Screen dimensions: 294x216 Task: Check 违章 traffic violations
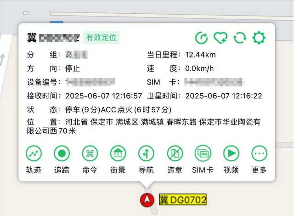[175, 153]
